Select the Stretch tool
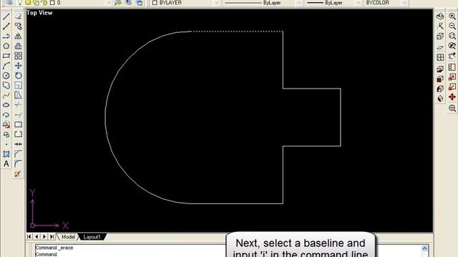This screenshot has height=257, width=458. (x=18, y=95)
